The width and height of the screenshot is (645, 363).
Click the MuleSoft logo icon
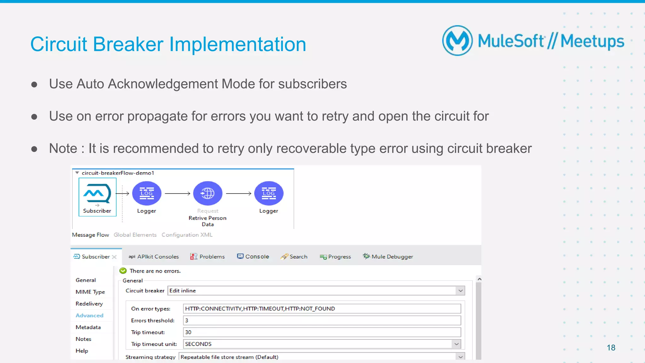(x=457, y=41)
